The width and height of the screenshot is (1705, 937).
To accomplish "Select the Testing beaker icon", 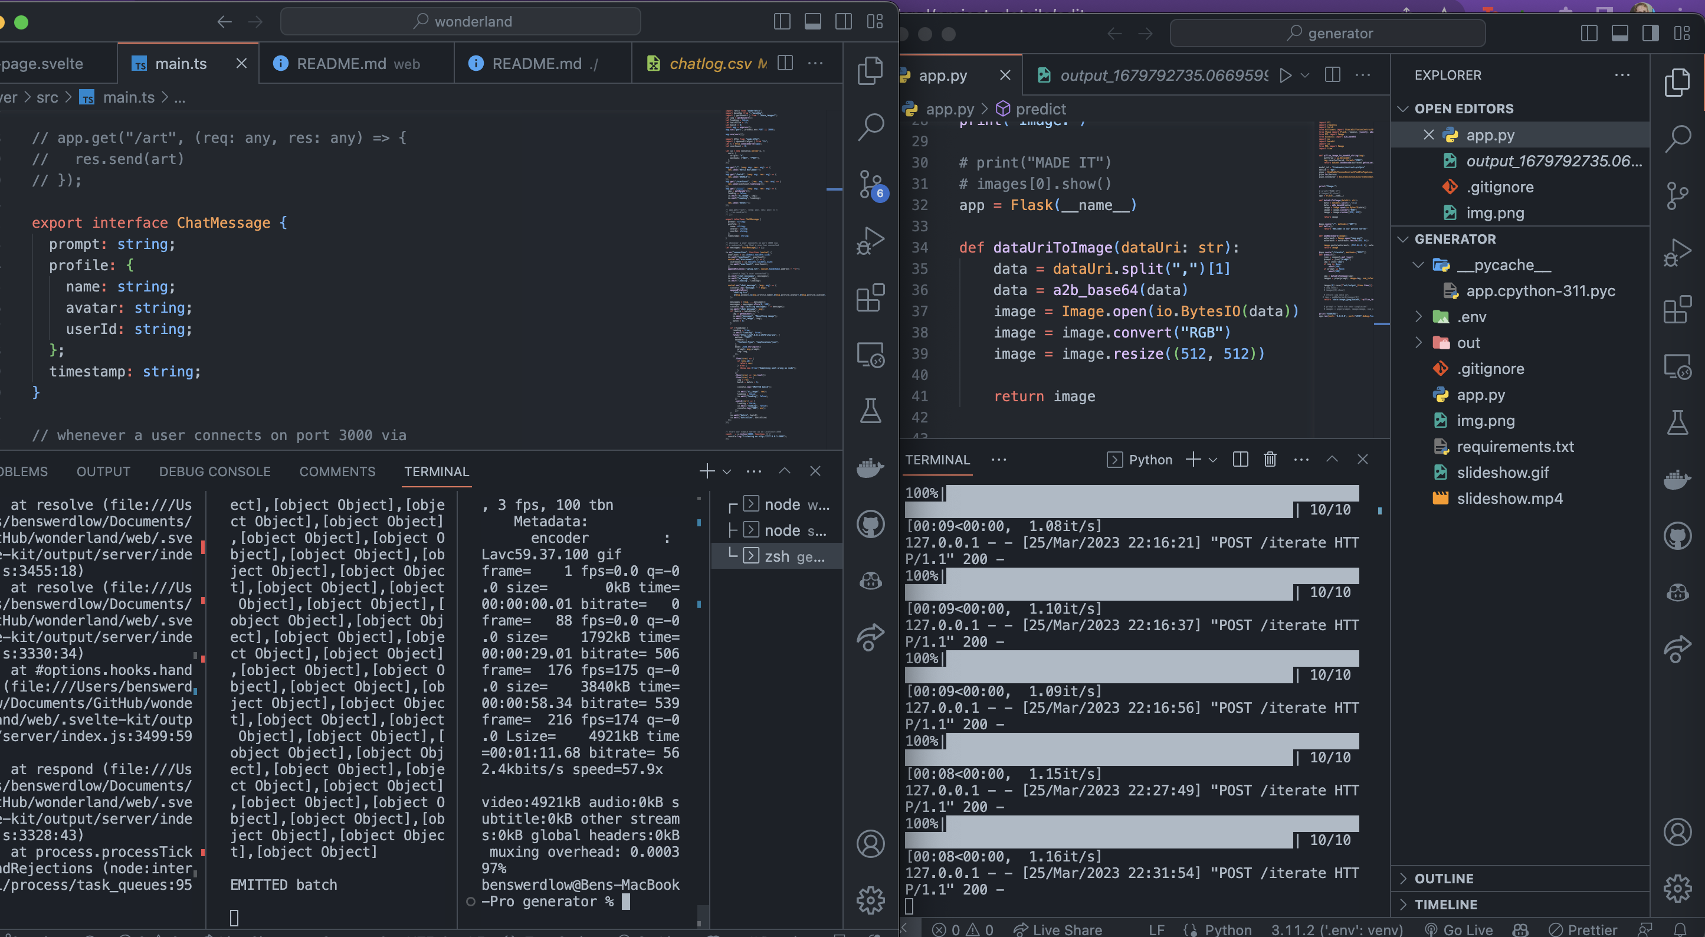I will coord(870,411).
